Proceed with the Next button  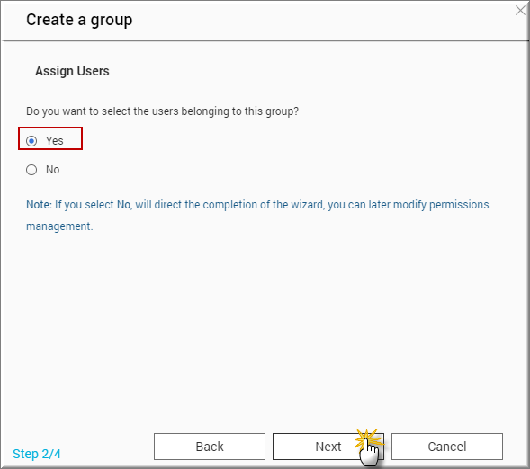point(328,447)
